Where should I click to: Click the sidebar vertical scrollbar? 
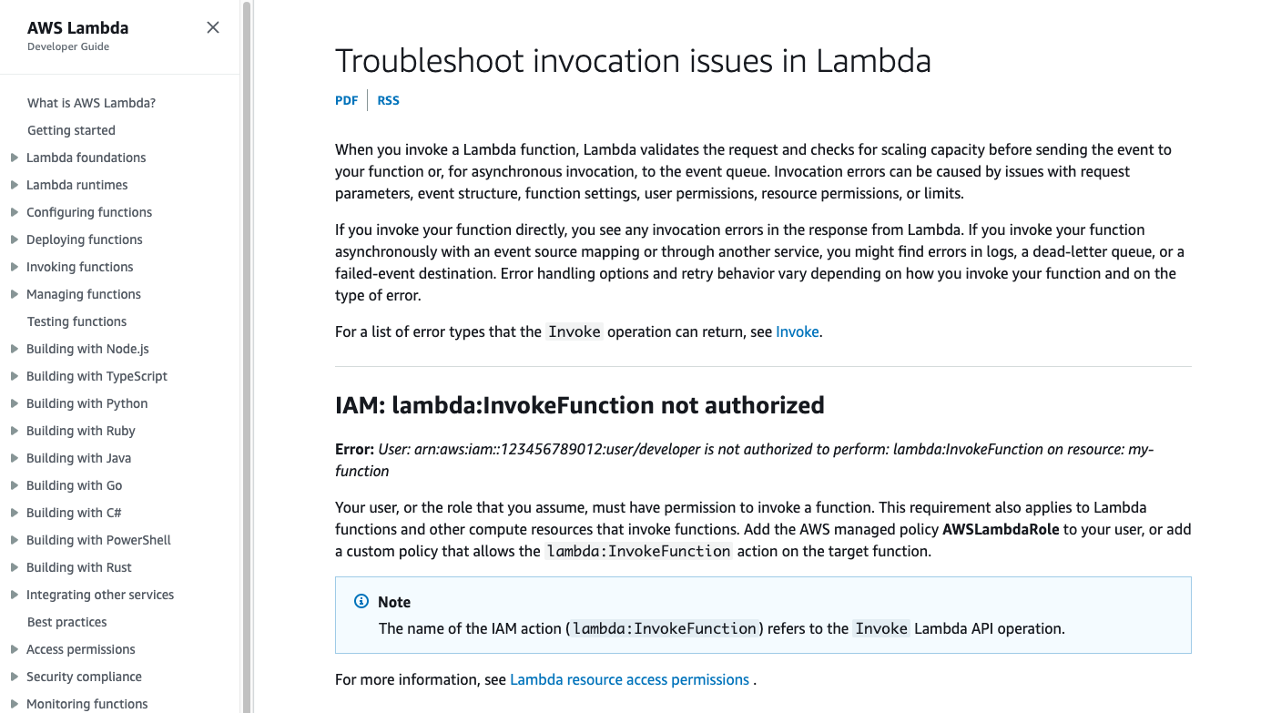[x=246, y=364]
